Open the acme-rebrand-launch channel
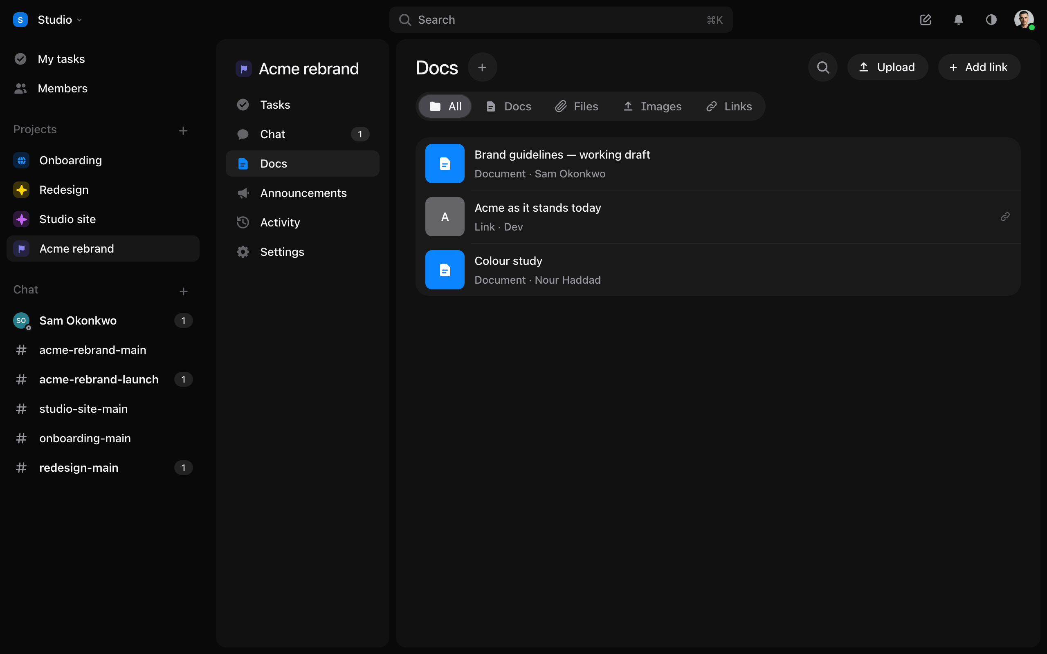Screen dimensions: 1047x654 coord(103,379)
